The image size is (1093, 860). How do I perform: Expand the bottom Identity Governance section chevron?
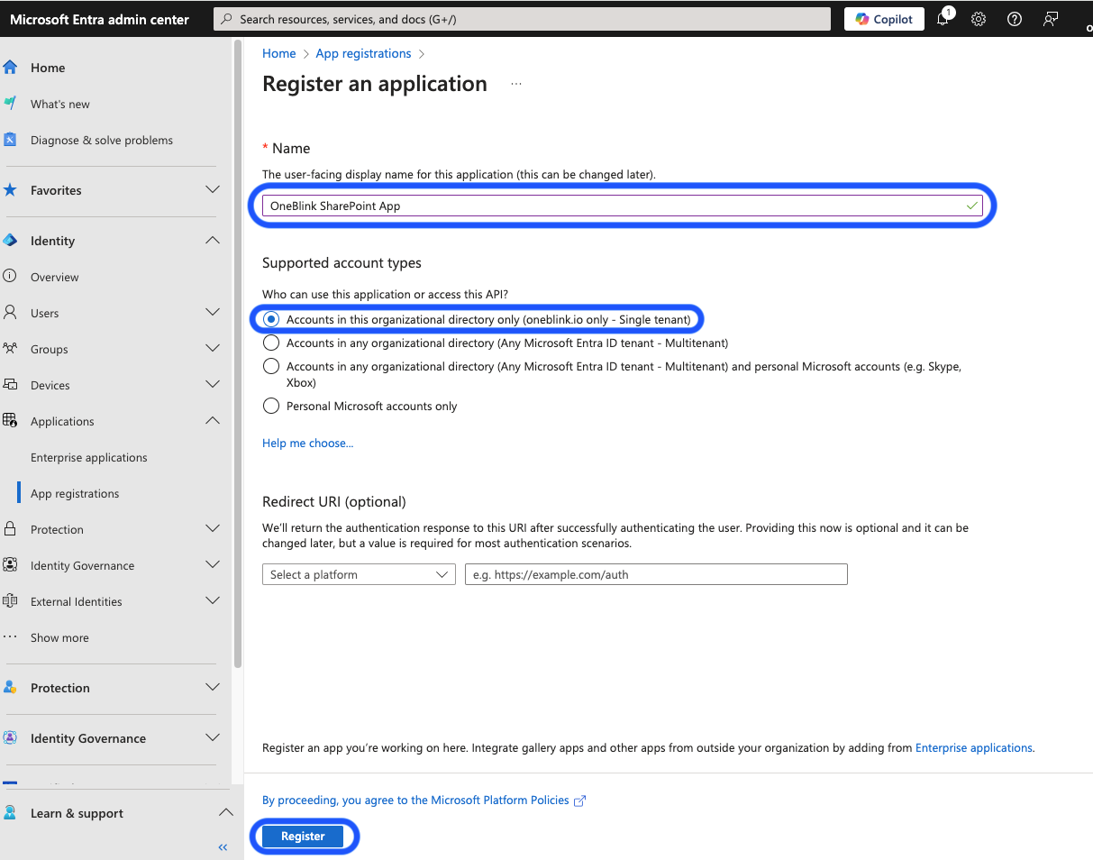point(213,738)
